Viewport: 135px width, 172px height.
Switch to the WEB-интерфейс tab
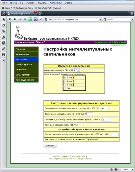click(22, 14)
